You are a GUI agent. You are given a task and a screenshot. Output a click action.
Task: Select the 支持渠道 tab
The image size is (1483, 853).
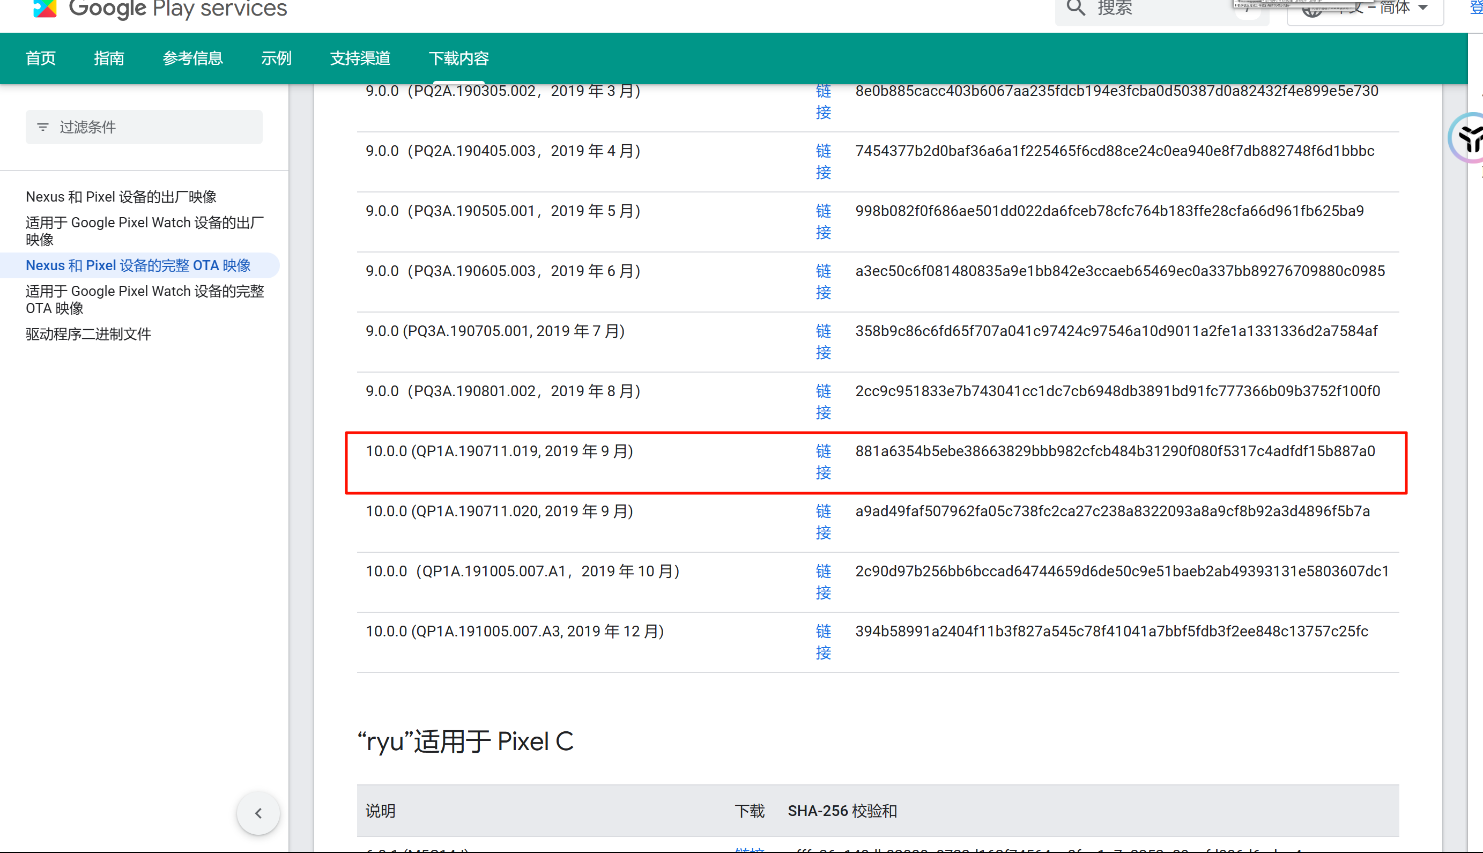tap(360, 58)
